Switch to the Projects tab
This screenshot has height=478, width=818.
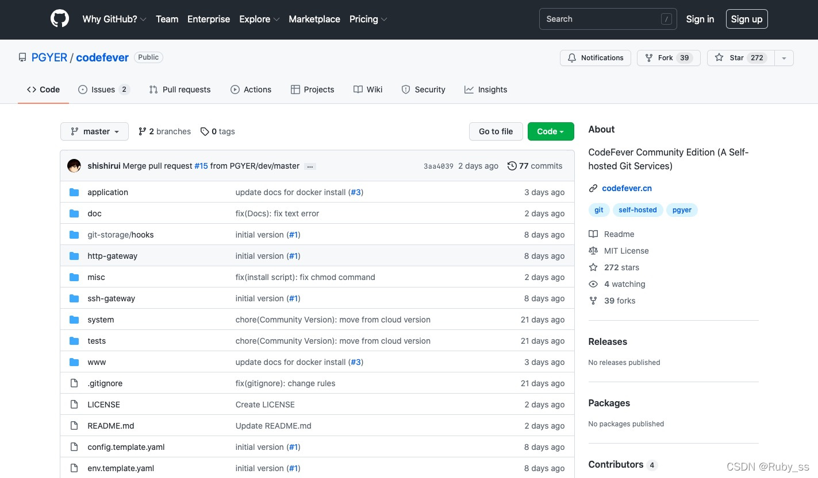pyautogui.click(x=313, y=90)
